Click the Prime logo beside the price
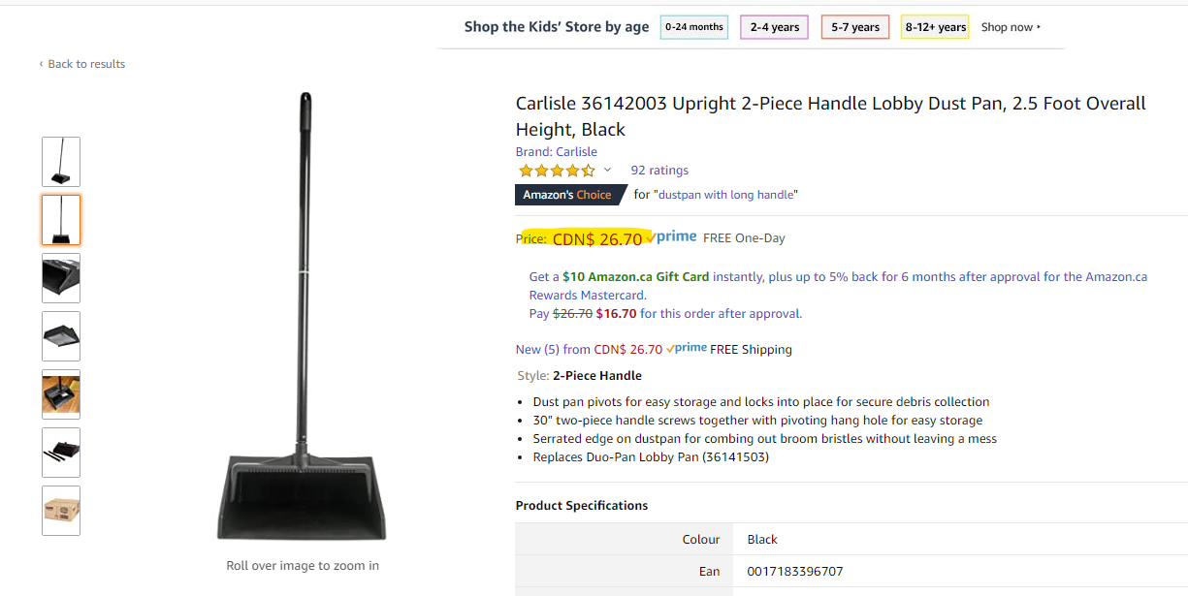The width and height of the screenshot is (1188, 596). (672, 236)
